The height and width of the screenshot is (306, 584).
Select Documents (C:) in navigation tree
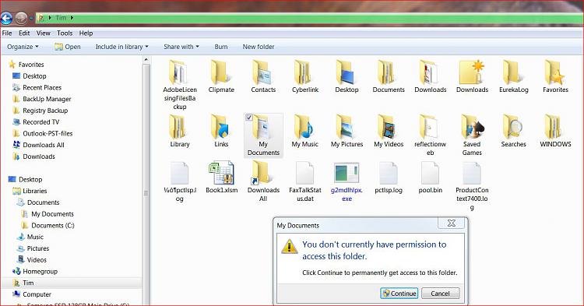point(48,225)
